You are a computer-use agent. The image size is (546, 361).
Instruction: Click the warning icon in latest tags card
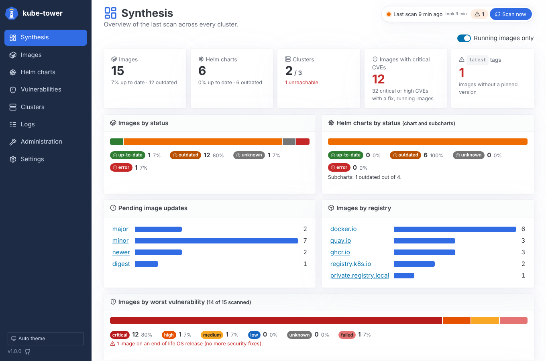pyautogui.click(x=462, y=59)
